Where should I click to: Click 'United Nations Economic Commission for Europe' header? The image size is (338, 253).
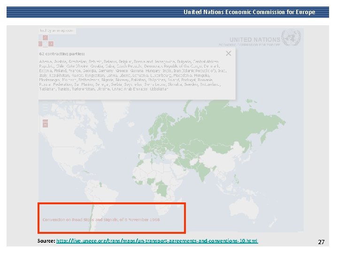tap(249, 12)
